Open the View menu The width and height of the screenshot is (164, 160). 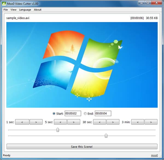pyautogui.click(x=13, y=10)
